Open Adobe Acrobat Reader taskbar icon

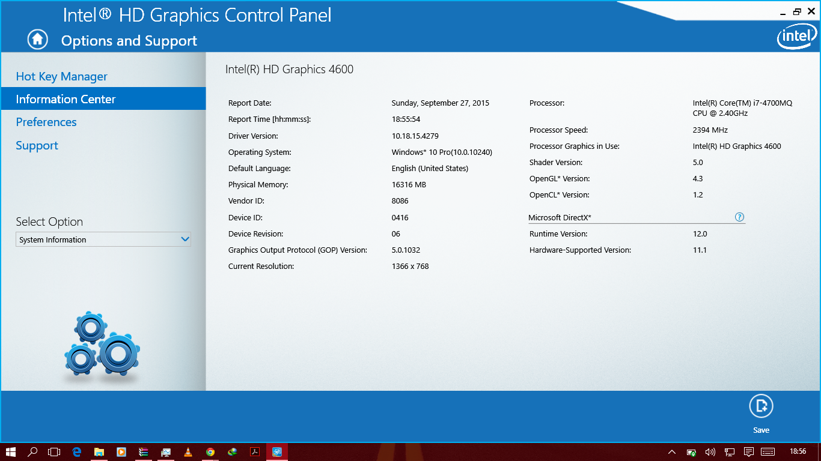click(255, 452)
